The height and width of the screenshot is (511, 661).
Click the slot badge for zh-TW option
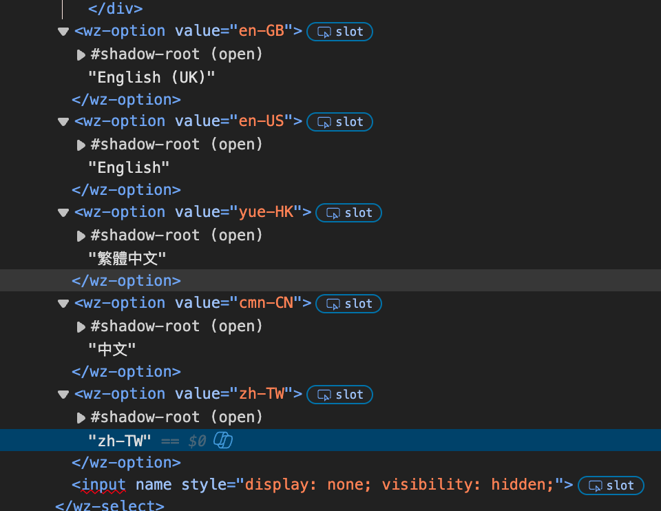[339, 395]
